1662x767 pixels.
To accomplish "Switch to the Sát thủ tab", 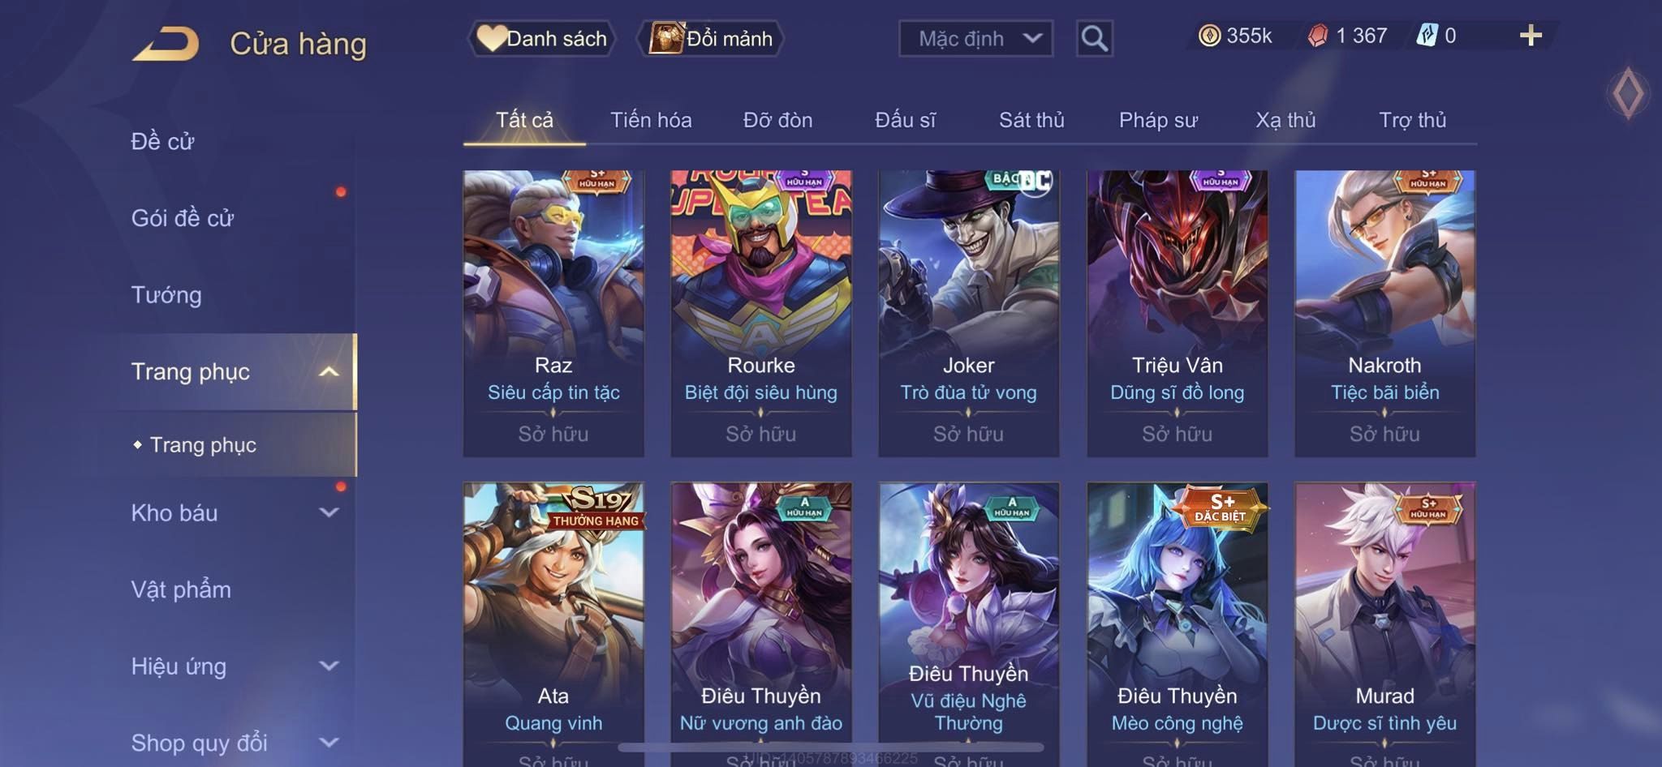I will [x=1031, y=120].
